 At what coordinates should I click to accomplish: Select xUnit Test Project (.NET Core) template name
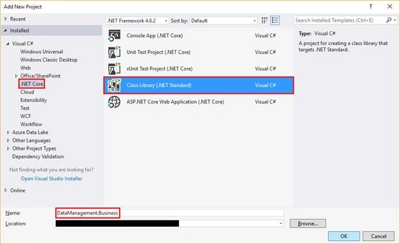[160, 69]
